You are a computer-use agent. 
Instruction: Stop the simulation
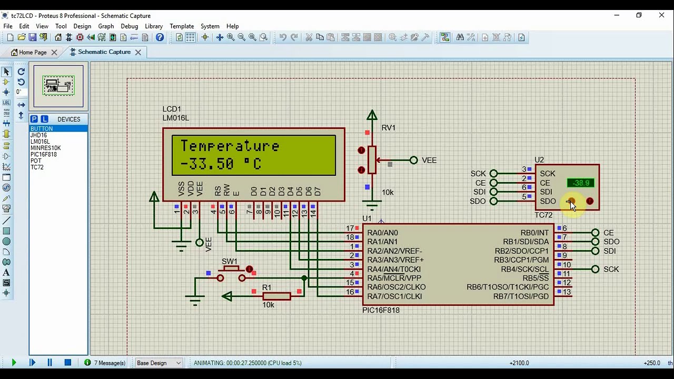click(x=67, y=363)
